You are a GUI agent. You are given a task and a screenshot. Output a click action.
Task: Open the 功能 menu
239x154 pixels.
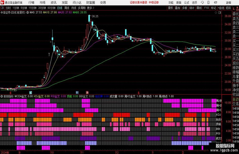[171, 3]
